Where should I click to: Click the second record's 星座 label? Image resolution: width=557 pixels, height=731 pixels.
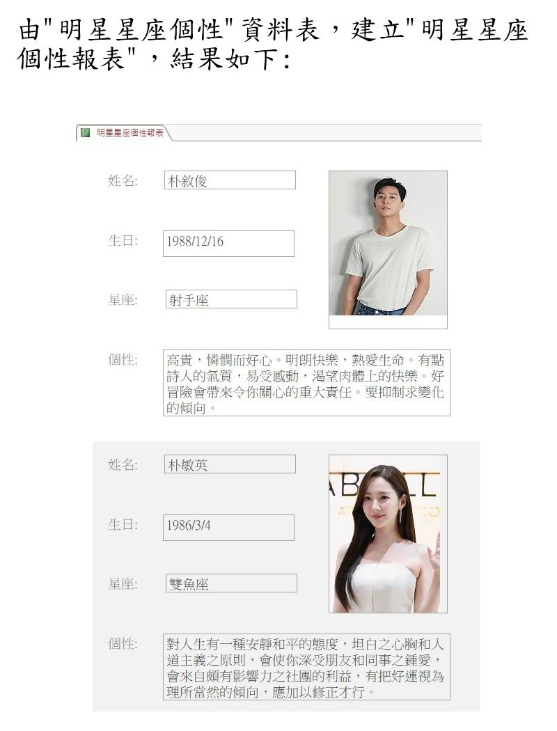(x=123, y=583)
